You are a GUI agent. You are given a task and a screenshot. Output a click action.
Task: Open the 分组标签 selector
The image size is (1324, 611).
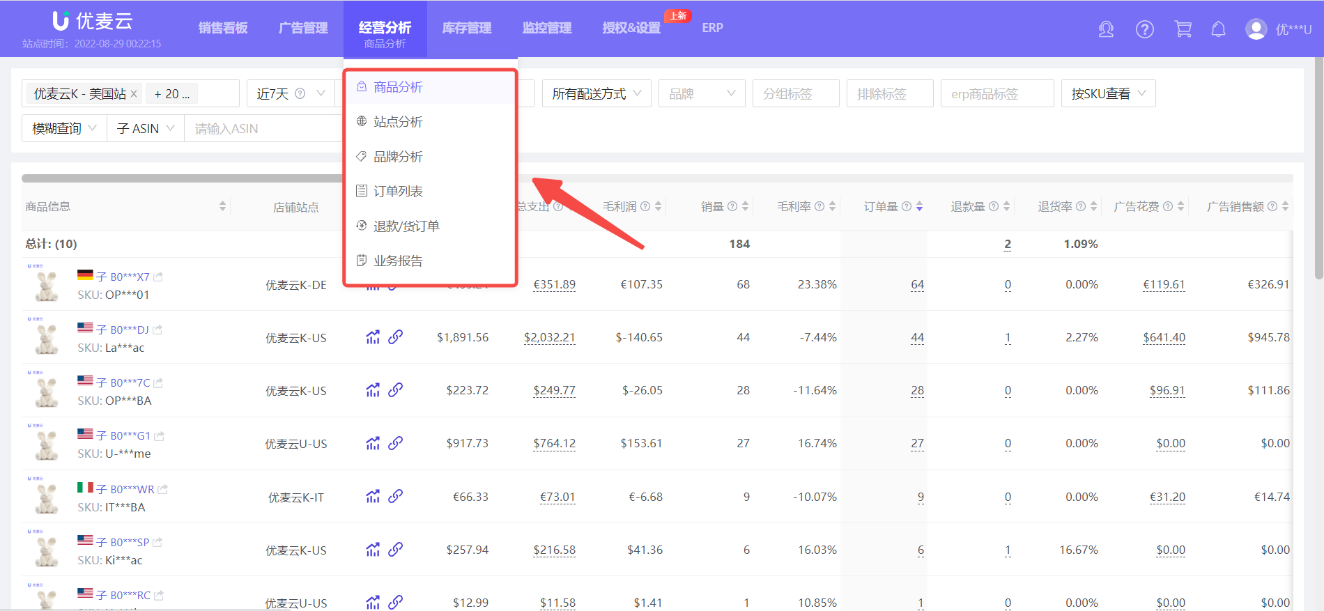(796, 93)
